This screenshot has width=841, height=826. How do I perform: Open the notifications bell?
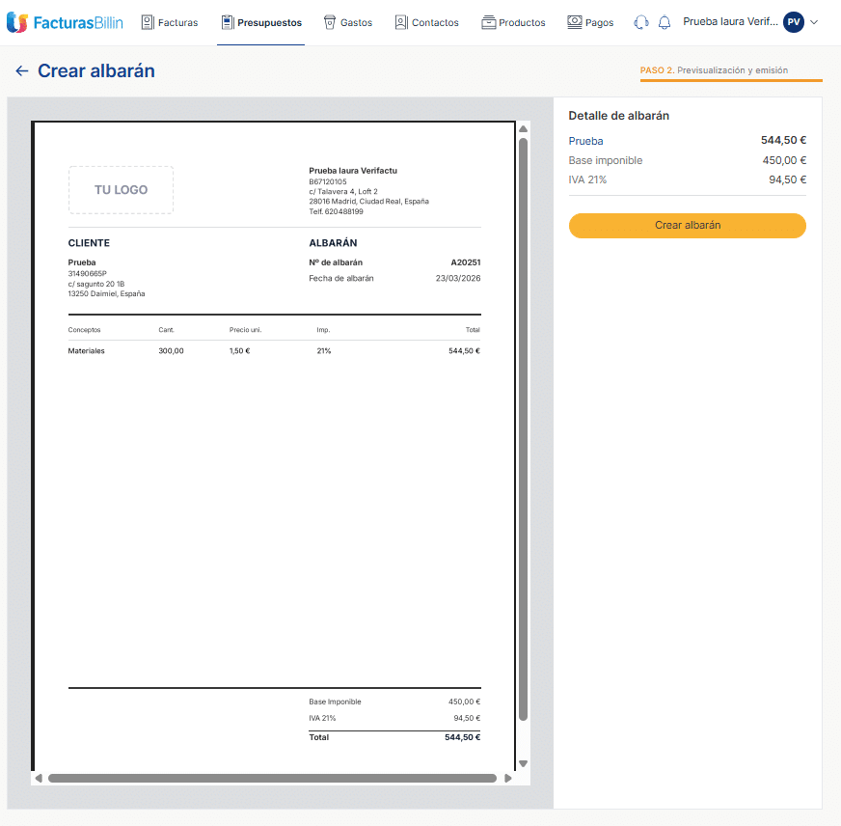pos(665,22)
